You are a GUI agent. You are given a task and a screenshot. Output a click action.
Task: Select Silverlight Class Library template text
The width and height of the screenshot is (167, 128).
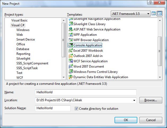89,24
